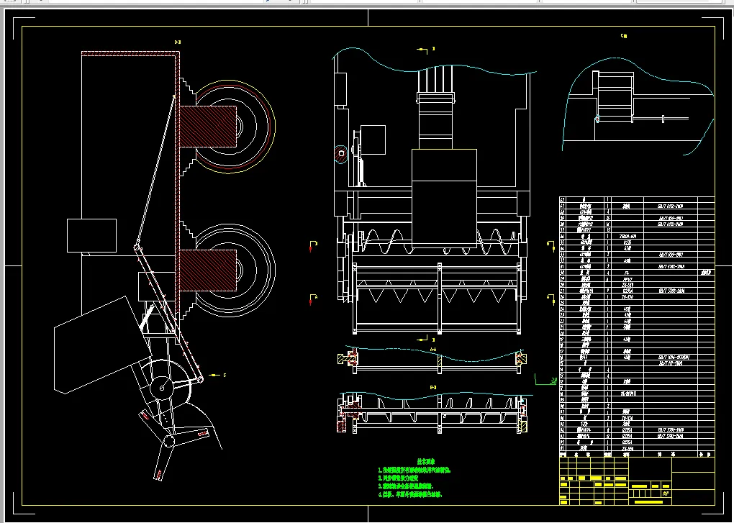The height and width of the screenshot is (523, 734).
Task: Select the small square in front view
Action: click(x=373, y=140)
